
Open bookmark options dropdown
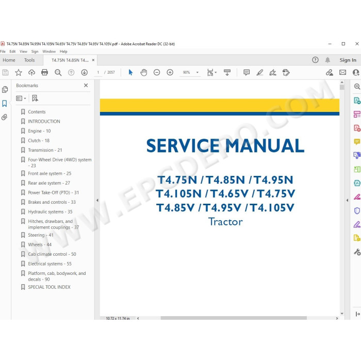(21, 99)
